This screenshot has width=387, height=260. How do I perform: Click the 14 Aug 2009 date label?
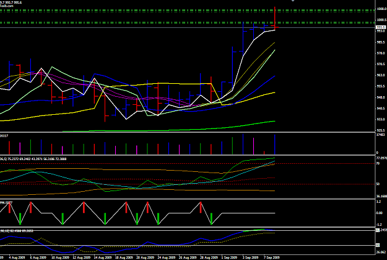103,258
